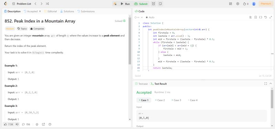Switch to the Solutions tab
275x129 pixels.
pyautogui.click(x=67, y=11)
